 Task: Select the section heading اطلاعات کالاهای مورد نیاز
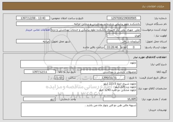tap(150, 57)
